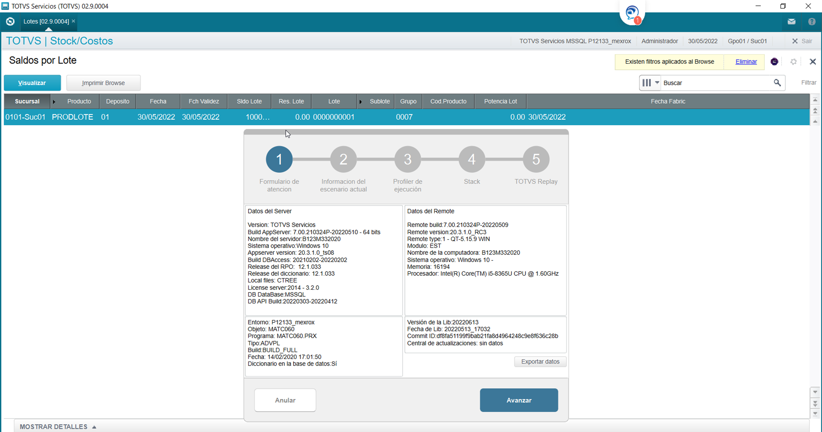Image resolution: width=822 pixels, height=432 pixels.
Task: Click the Sldo Lote column header
Action: click(x=249, y=101)
